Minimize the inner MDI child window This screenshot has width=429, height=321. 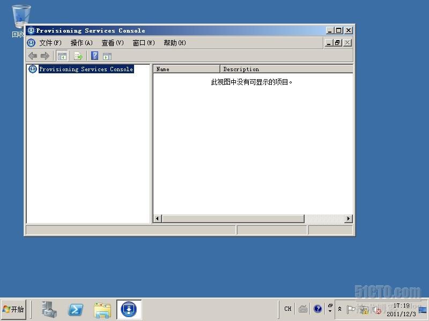coord(329,43)
